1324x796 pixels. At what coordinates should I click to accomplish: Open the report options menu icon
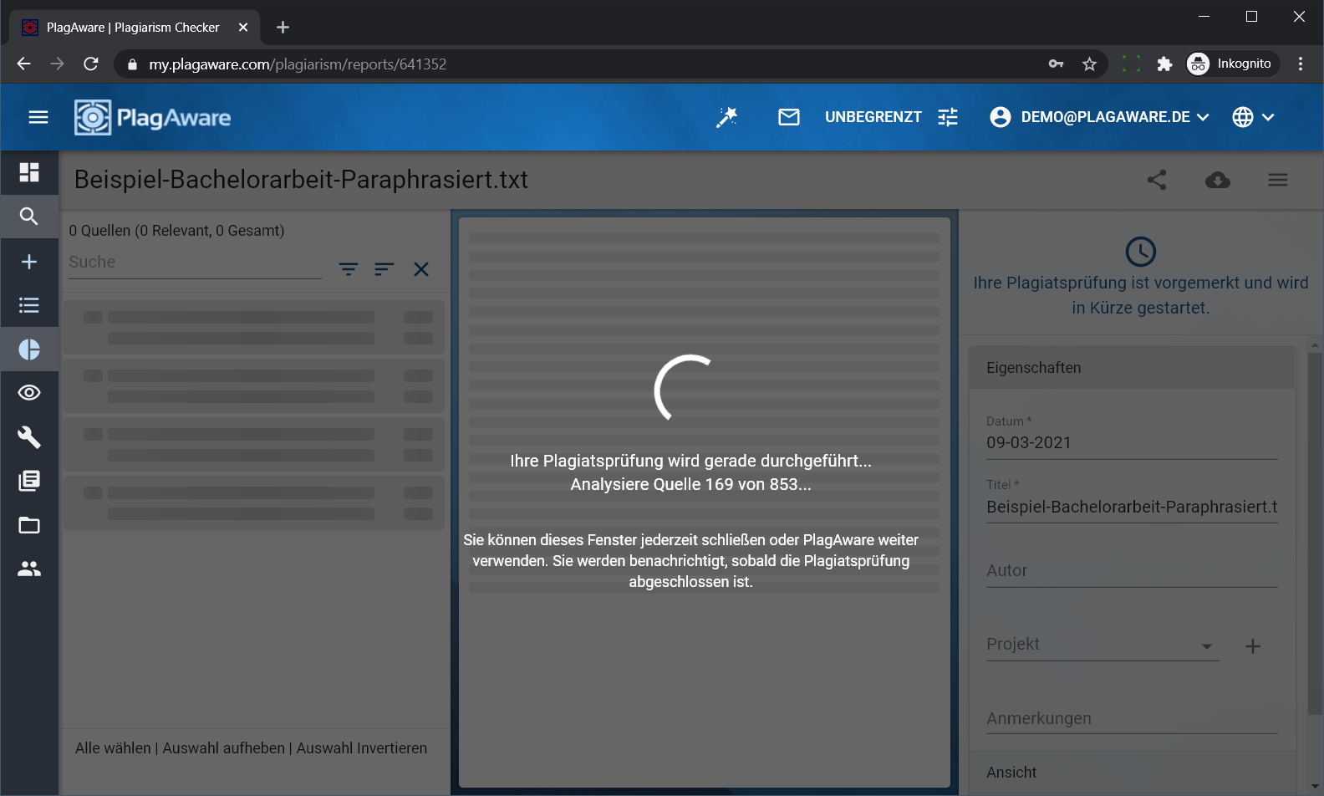coord(1278,180)
